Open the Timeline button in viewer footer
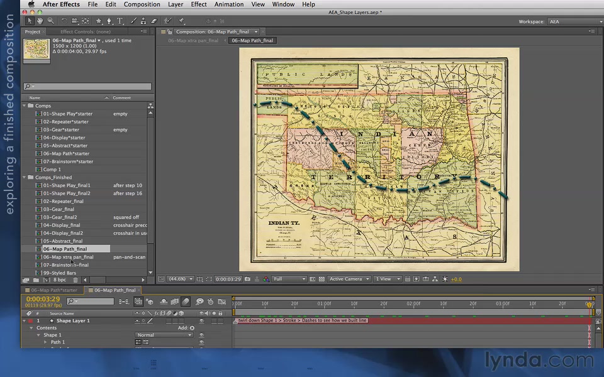The height and width of the screenshot is (377, 604). [x=426, y=279]
